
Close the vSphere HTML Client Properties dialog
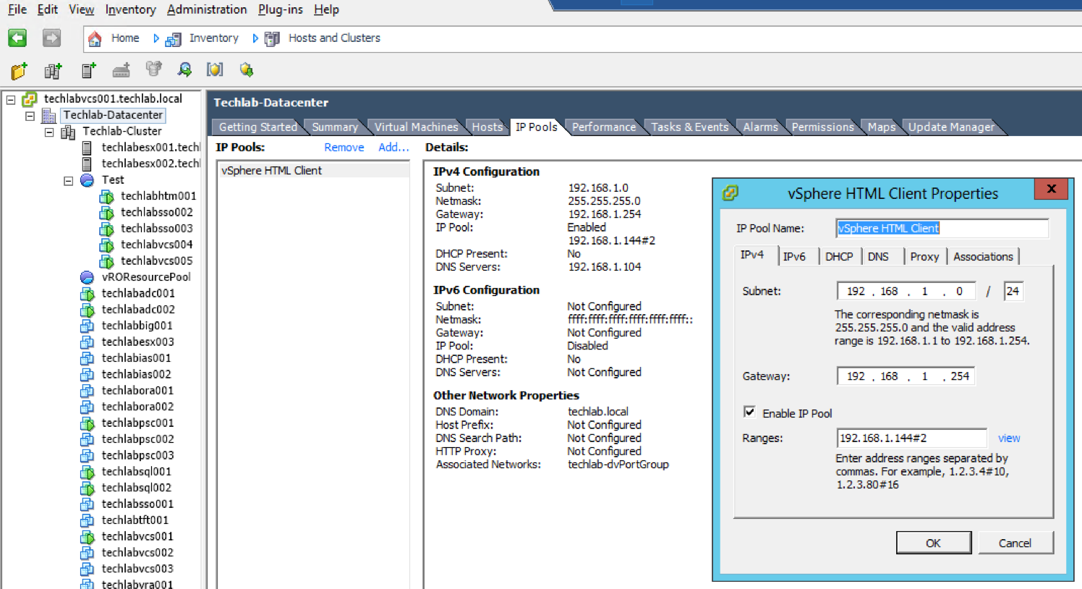[x=1052, y=189]
